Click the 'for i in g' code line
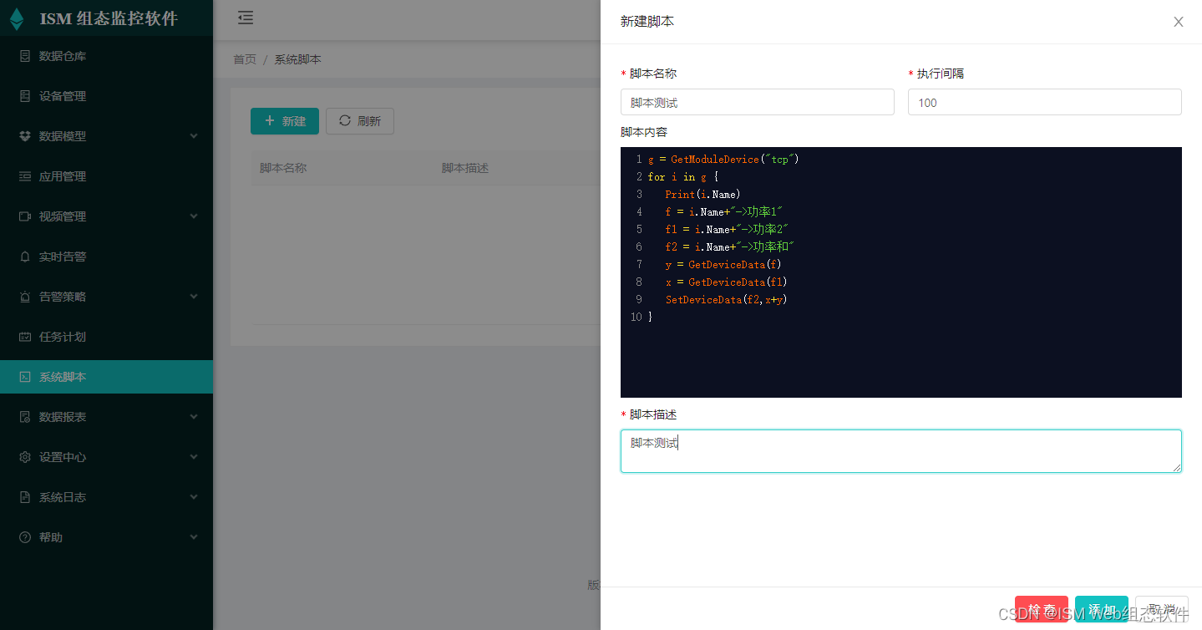The width and height of the screenshot is (1202, 630). click(x=683, y=176)
